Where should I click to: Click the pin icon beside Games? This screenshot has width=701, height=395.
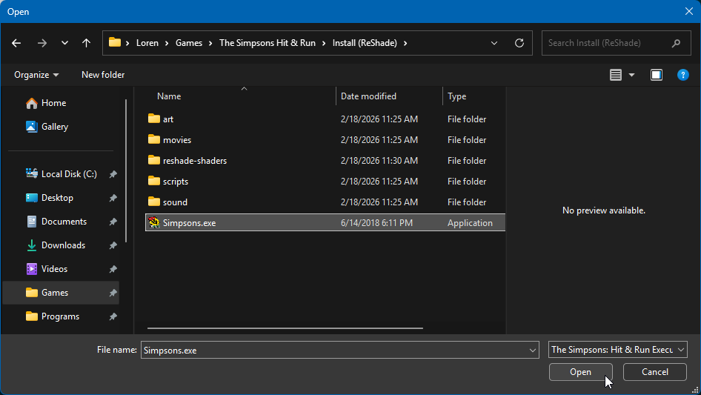(x=113, y=293)
